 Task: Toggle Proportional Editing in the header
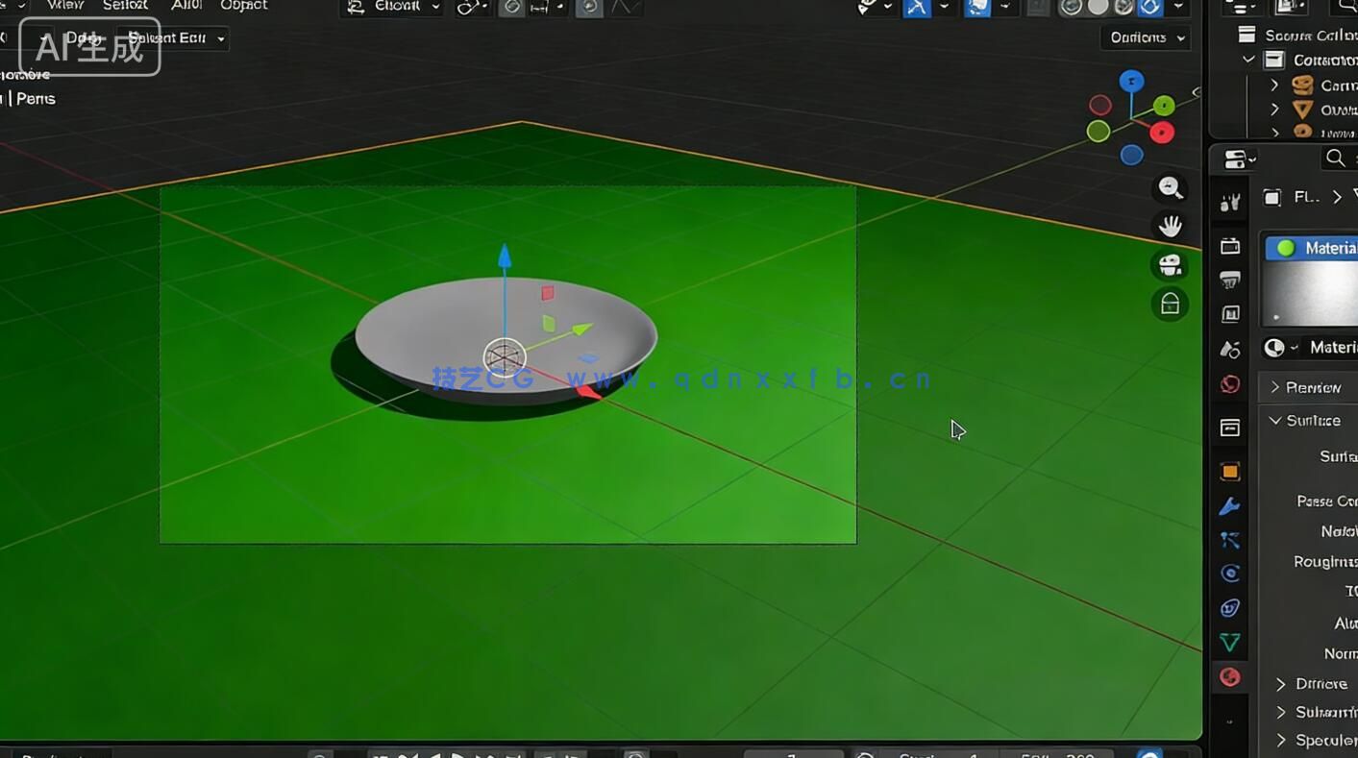[x=589, y=8]
